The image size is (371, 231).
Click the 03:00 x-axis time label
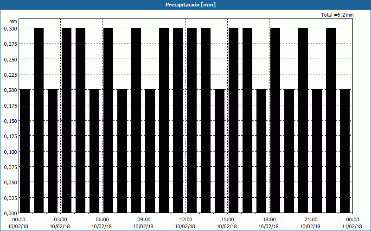coord(61,220)
